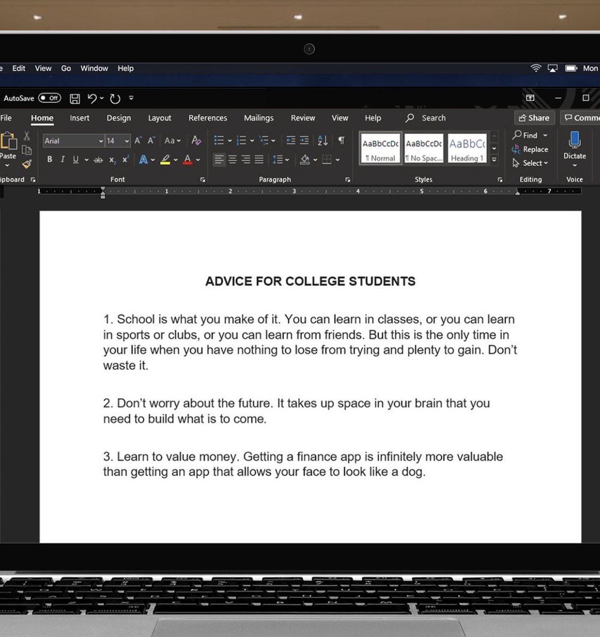Justify the paragraph text

(259, 159)
